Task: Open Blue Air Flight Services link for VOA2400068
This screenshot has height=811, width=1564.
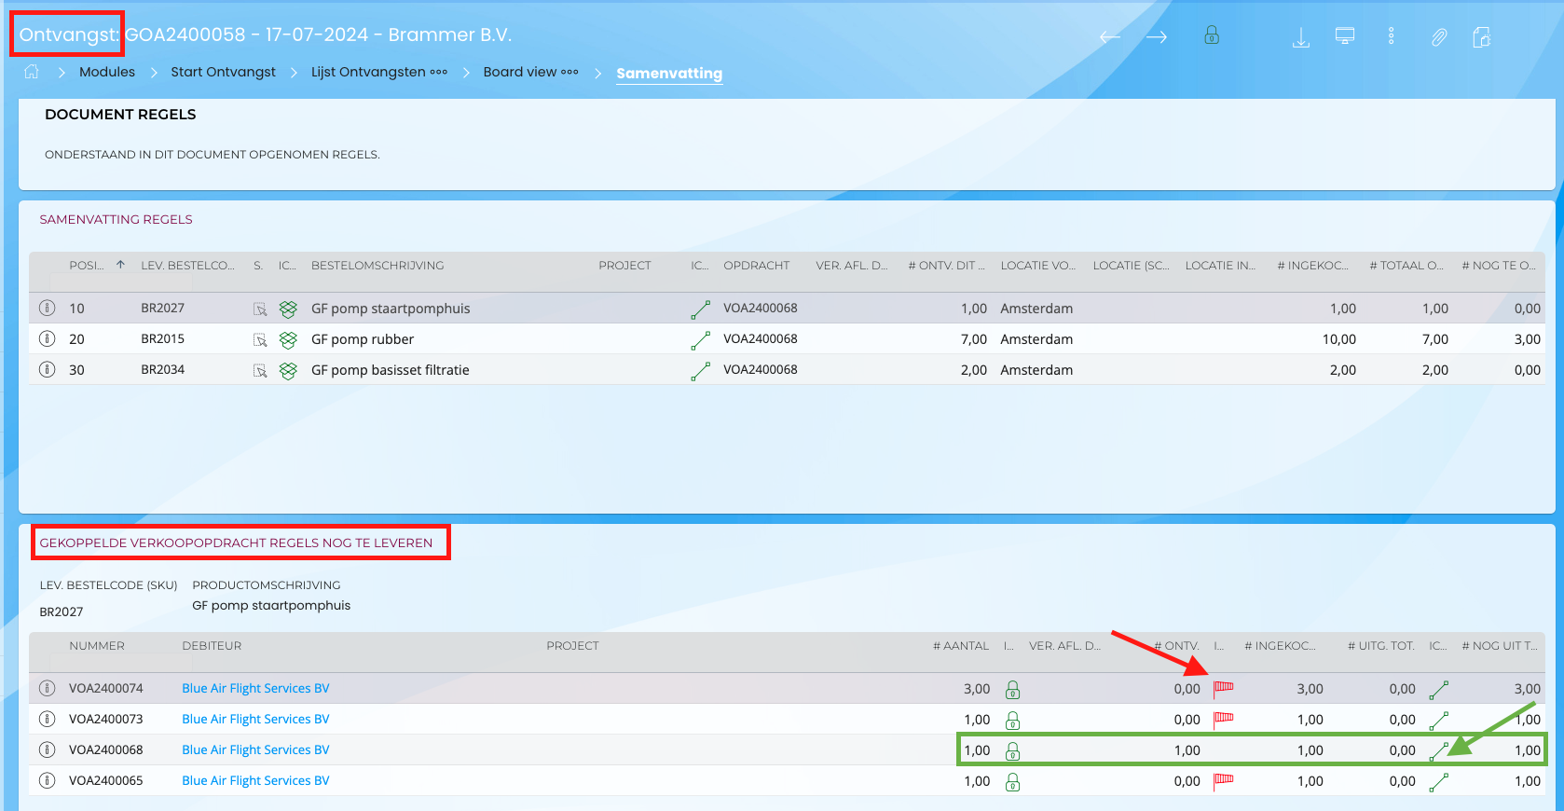Action: pyautogui.click(x=255, y=749)
